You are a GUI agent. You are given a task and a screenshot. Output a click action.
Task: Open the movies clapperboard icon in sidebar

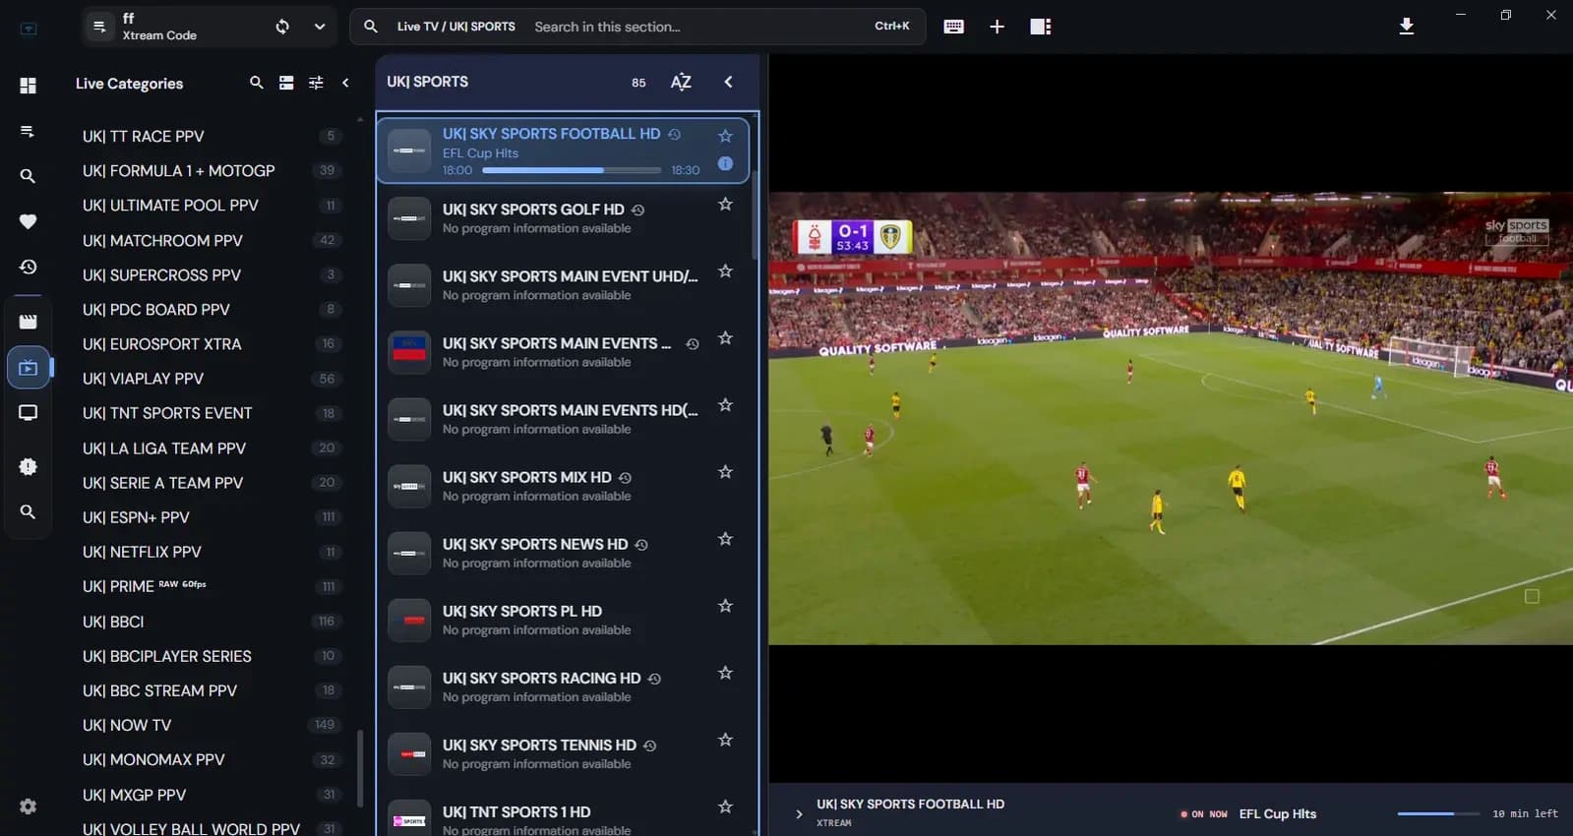[28, 322]
